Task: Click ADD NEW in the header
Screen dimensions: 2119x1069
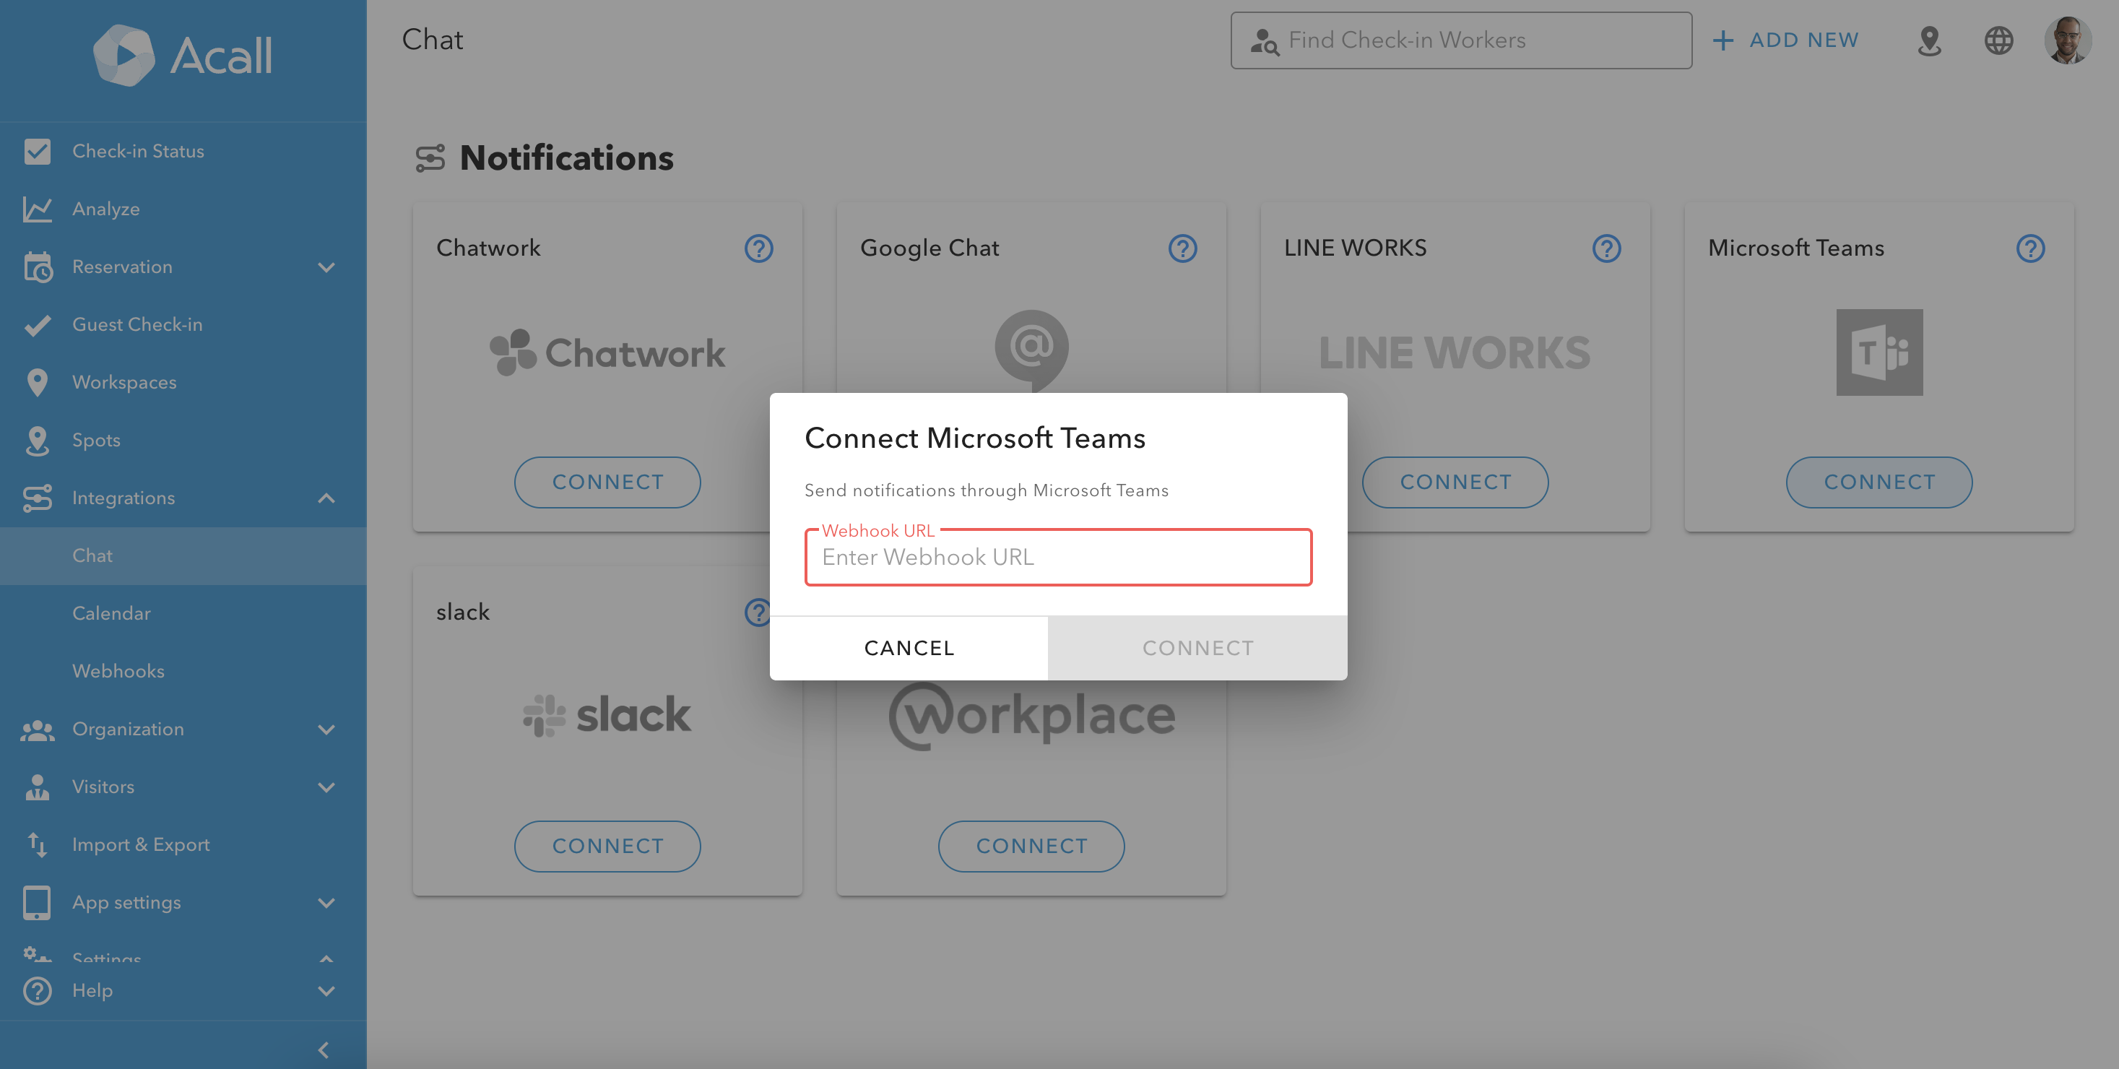Action: [x=1786, y=40]
